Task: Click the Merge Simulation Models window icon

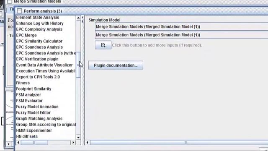Action: tap(10, 2)
